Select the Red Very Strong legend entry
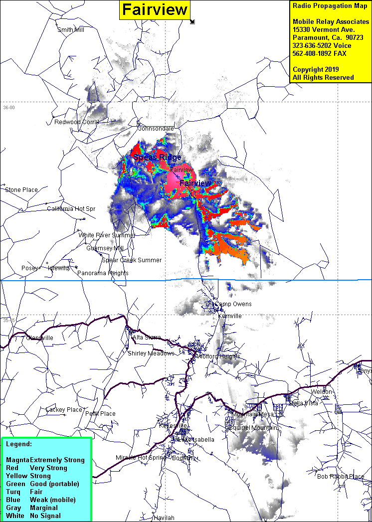This screenshot has height=522, width=372. (x=36, y=468)
